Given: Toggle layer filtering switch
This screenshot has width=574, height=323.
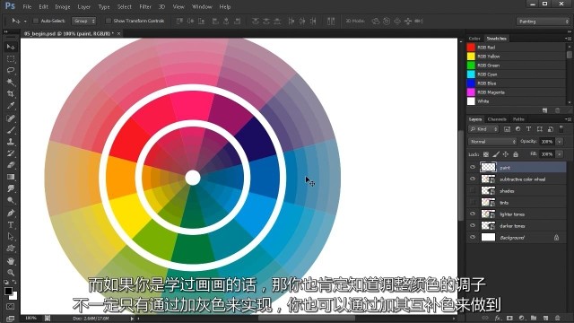Looking at the screenshot, I should 561,129.
